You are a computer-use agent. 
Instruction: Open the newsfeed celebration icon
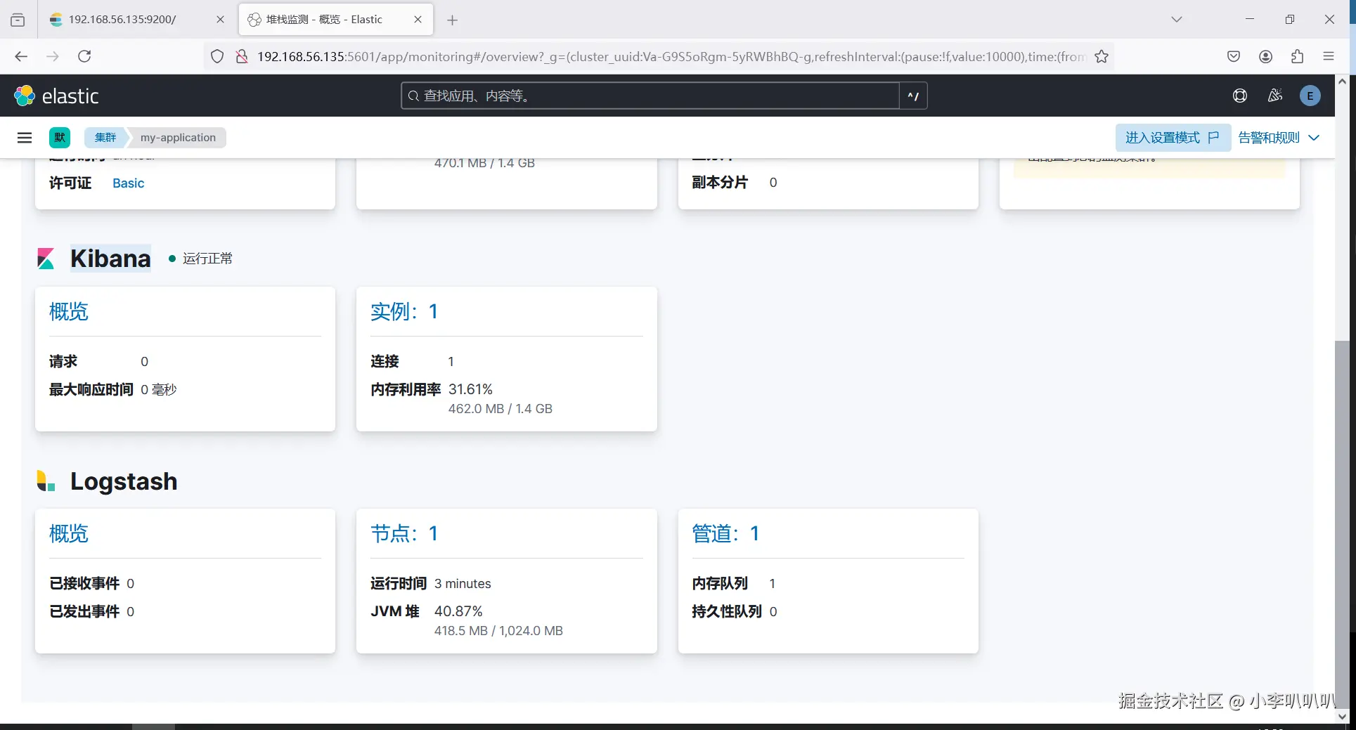pos(1275,96)
